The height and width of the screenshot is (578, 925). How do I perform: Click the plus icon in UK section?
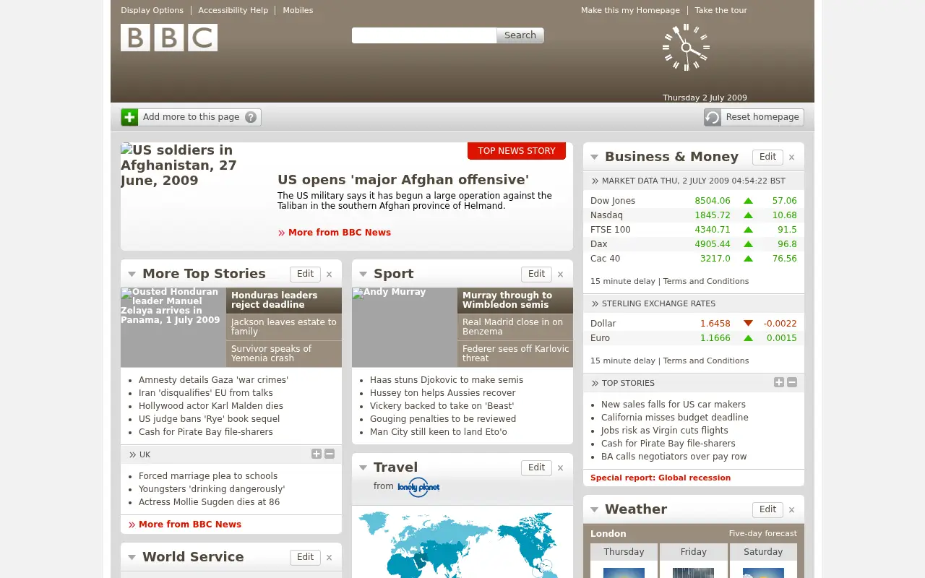pyautogui.click(x=317, y=454)
